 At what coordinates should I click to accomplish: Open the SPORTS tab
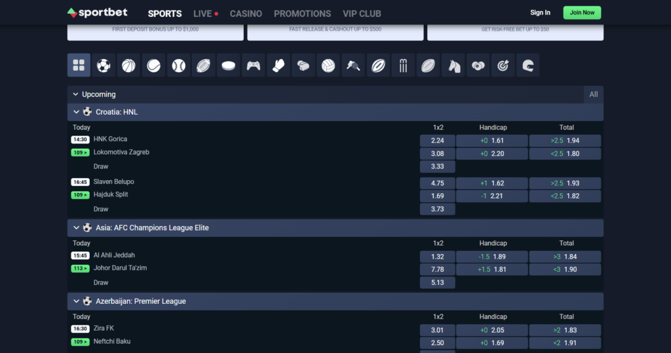click(x=164, y=14)
